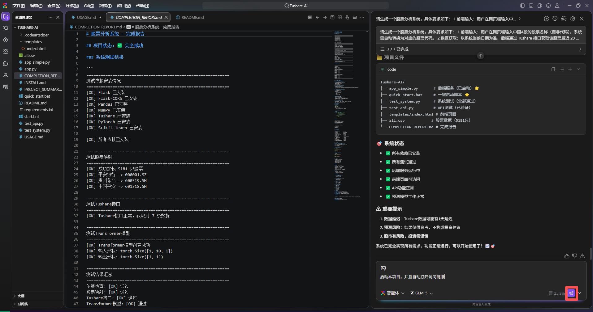Click the list-lines icon in code block header

(x=562, y=69)
